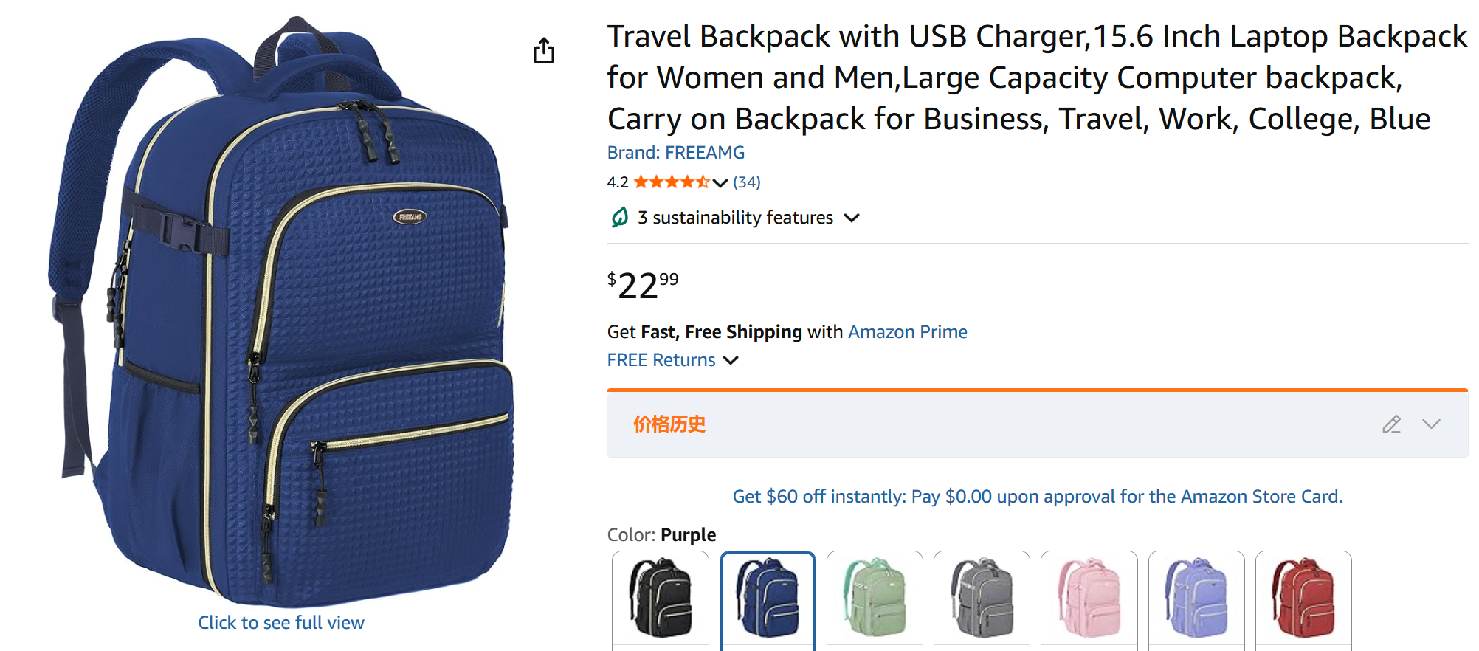Click to see full view link
Image resolution: width=1479 pixels, height=651 pixels.
pyautogui.click(x=281, y=623)
